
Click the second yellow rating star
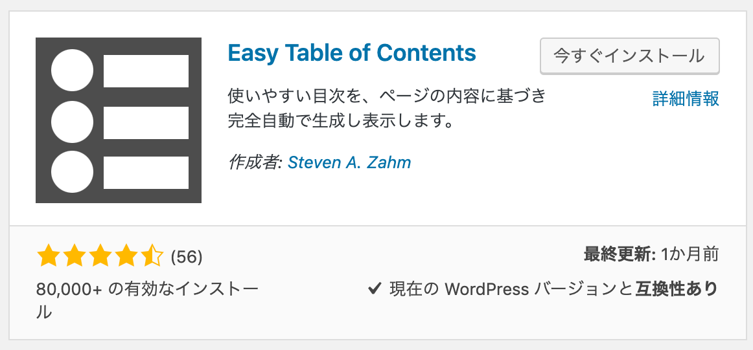tap(73, 256)
